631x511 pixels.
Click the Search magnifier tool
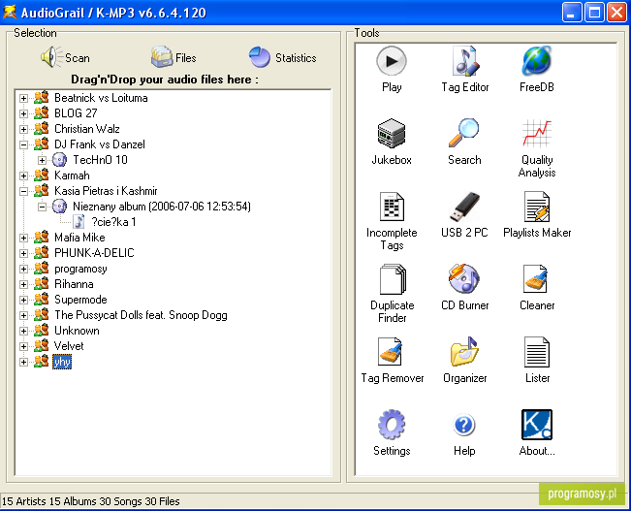coord(464,142)
